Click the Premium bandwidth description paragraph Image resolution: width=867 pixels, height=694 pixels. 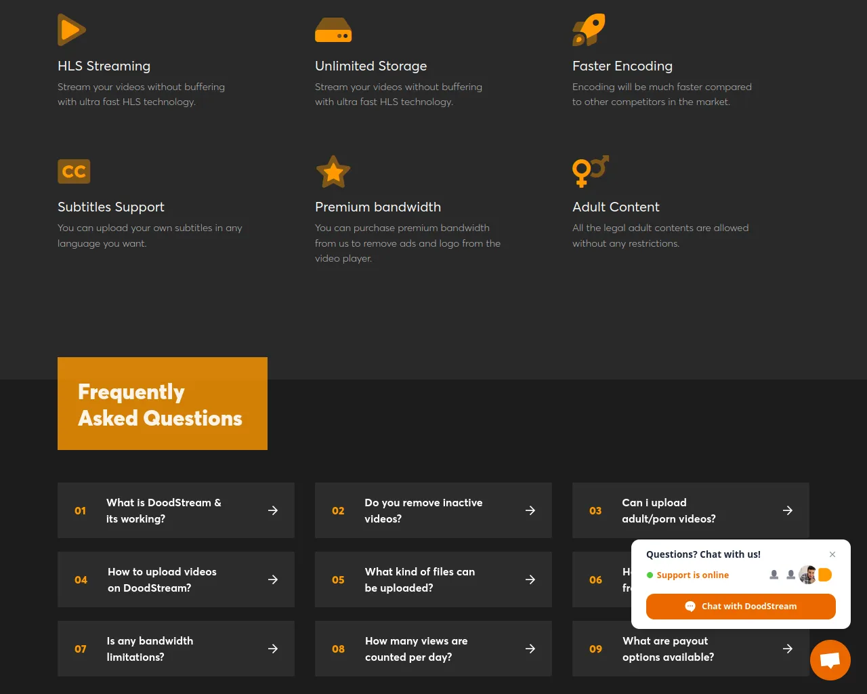coord(408,243)
